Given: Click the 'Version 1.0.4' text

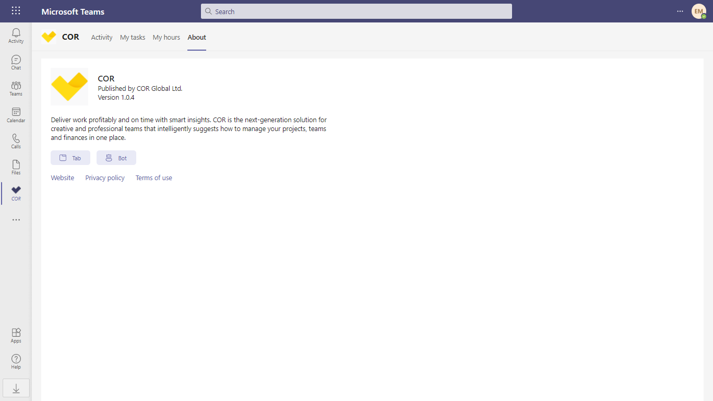Looking at the screenshot, I should tap(116, 97).
